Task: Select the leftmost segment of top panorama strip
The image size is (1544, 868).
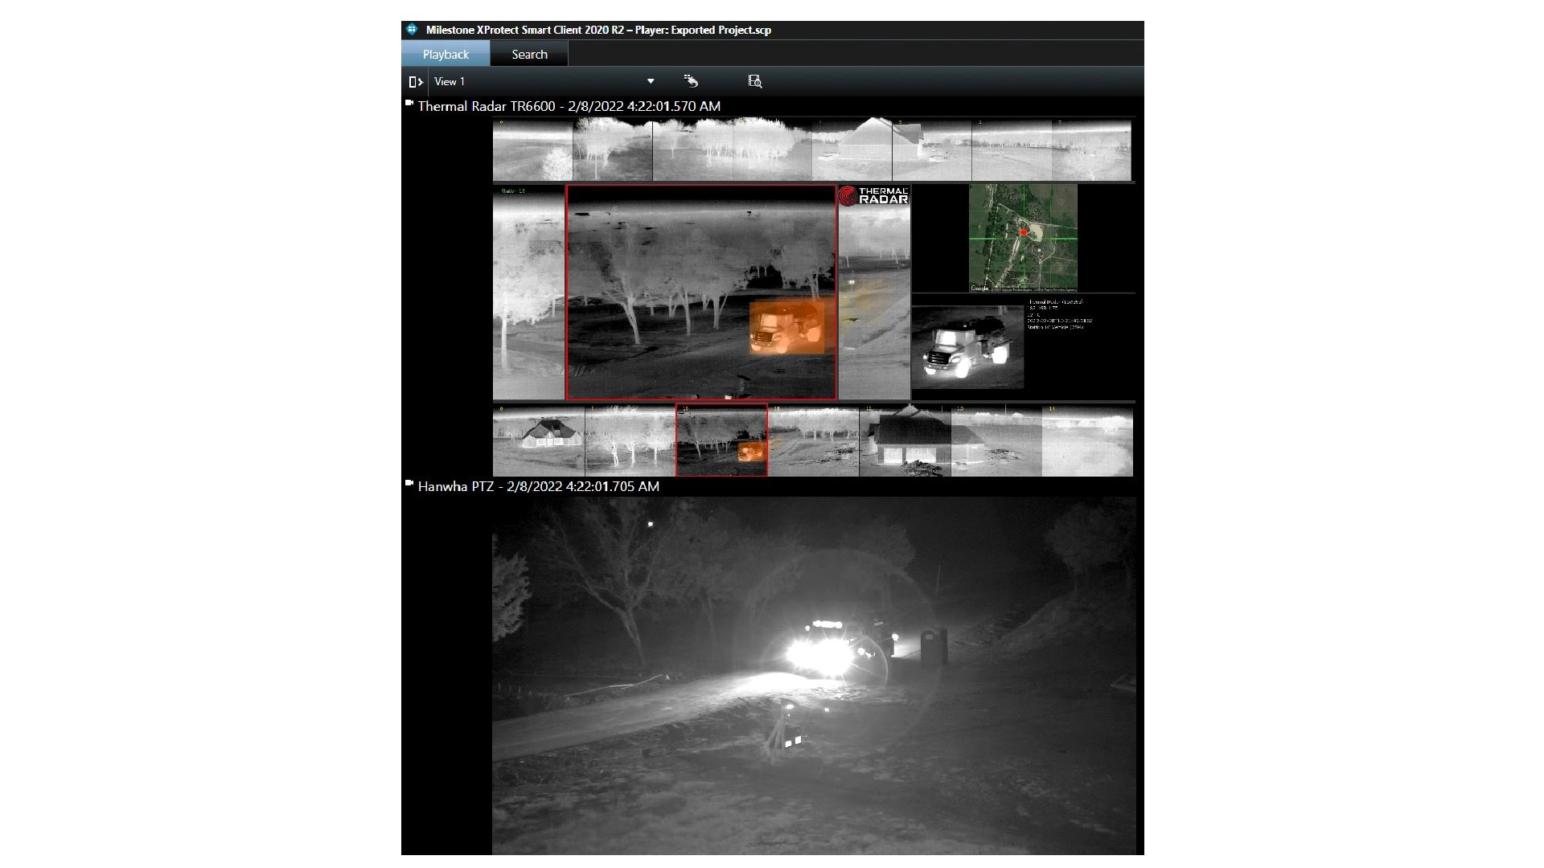Action: click(532, 150)
